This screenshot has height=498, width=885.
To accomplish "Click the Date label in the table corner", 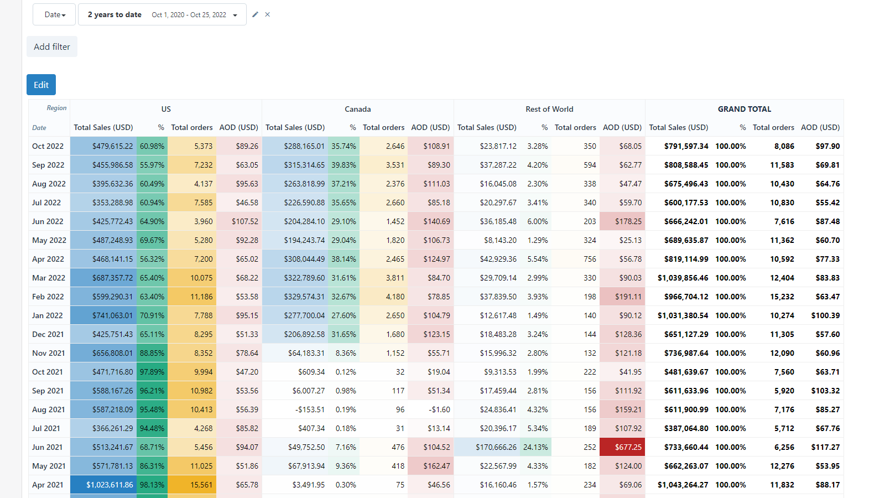I will 39,127.
